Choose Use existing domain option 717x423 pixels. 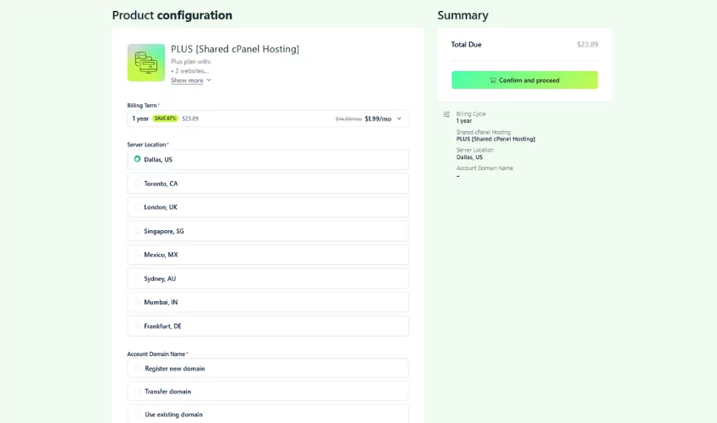pyautogui.click(x=267, y=415)
